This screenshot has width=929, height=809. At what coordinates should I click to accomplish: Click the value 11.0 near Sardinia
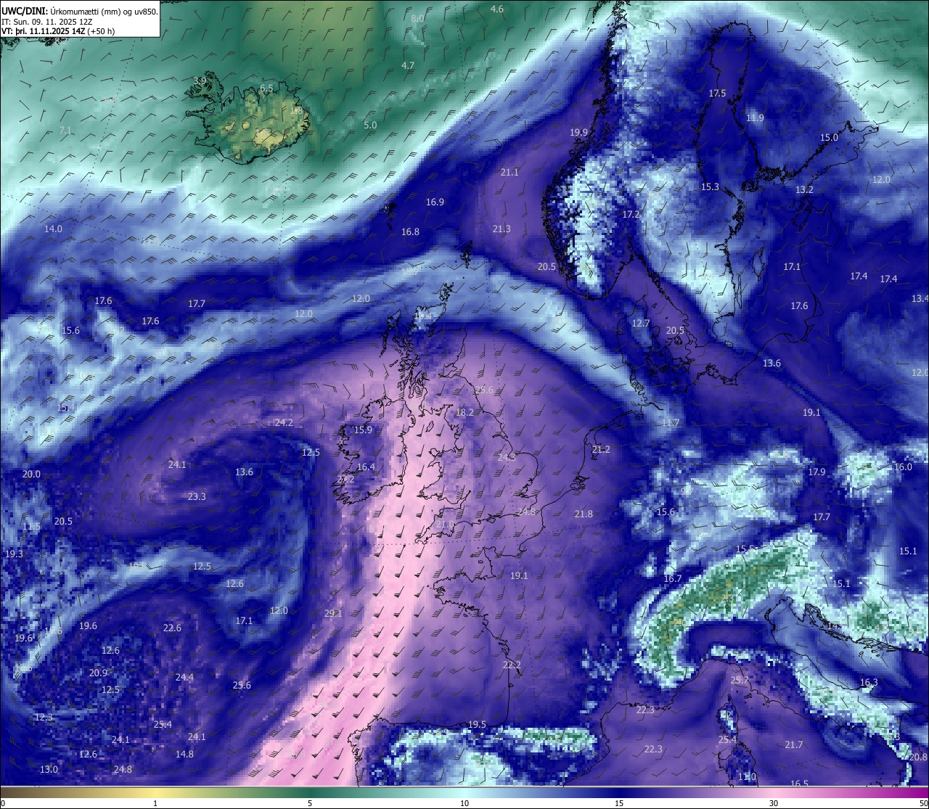(x=747, y=776)
